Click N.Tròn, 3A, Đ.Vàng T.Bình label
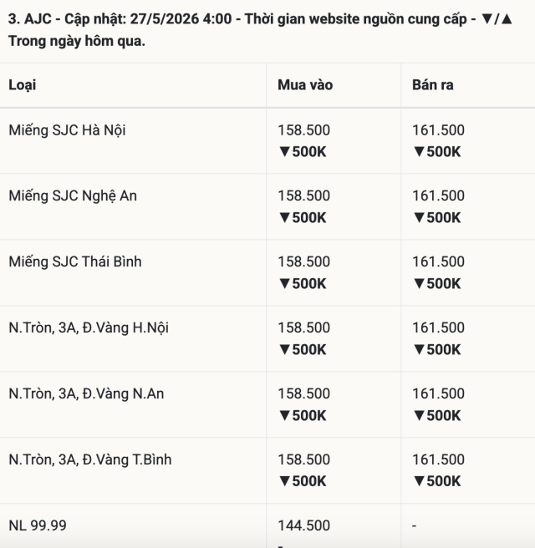The height and width of the screenshot is (548, 535). [90, 459]
